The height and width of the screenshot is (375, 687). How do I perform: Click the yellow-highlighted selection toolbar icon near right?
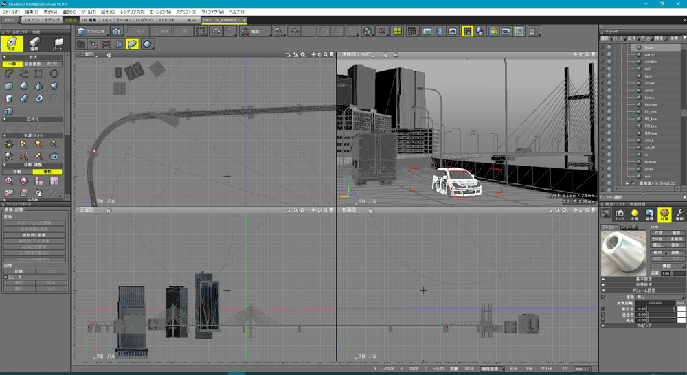pyautogui.click(x=467, y=32)
